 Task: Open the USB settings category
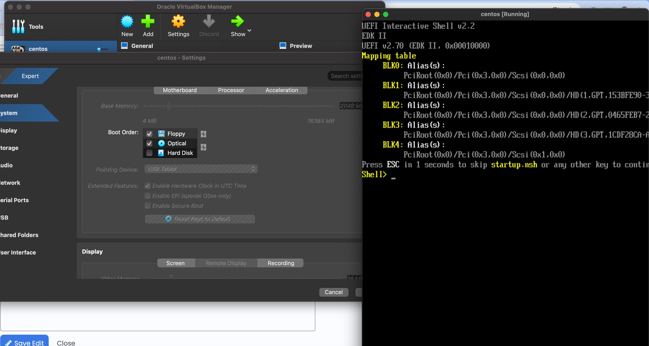coord(4,218)
